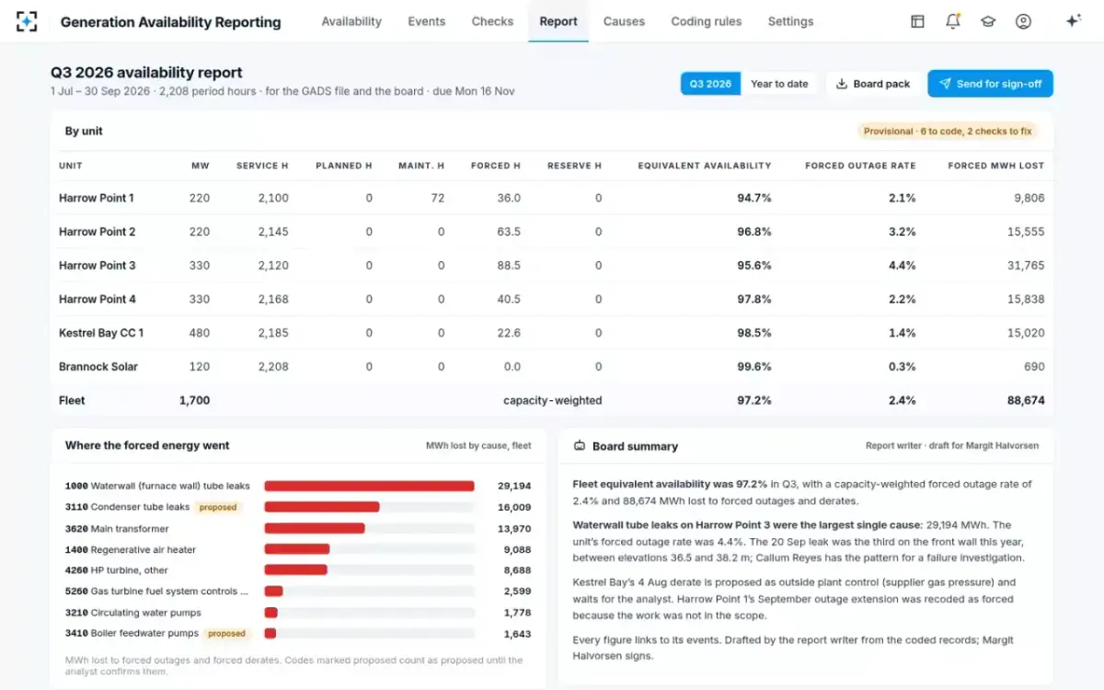Click the Forced Outage Rate column header

(x=860, y=166)
